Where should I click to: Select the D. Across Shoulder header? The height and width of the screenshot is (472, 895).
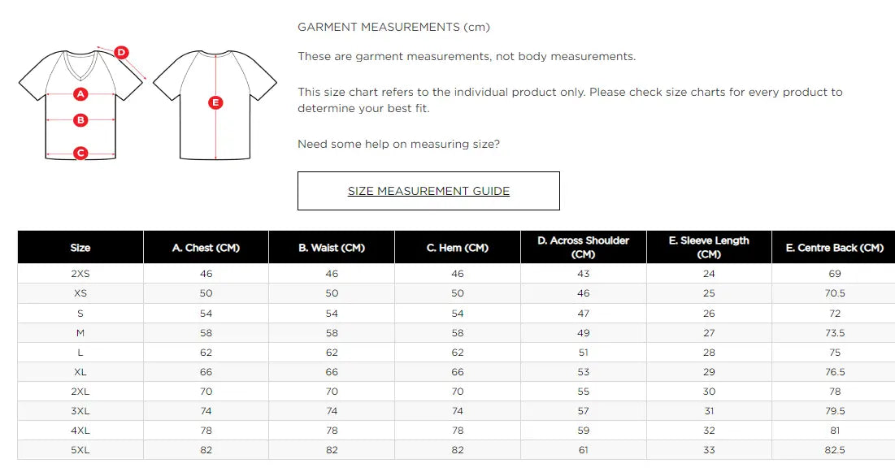point(583,247)
